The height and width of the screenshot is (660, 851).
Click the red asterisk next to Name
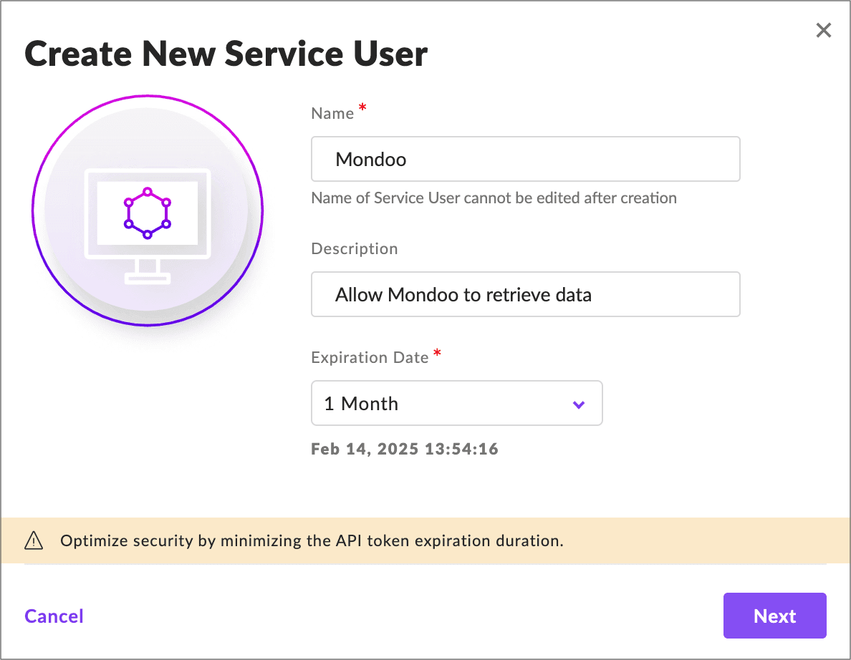tap(362, 107)
